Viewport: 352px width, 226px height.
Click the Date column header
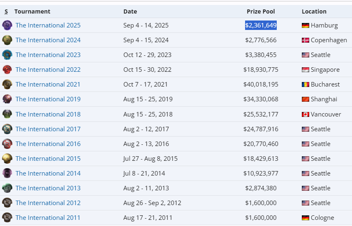[130, 11]
